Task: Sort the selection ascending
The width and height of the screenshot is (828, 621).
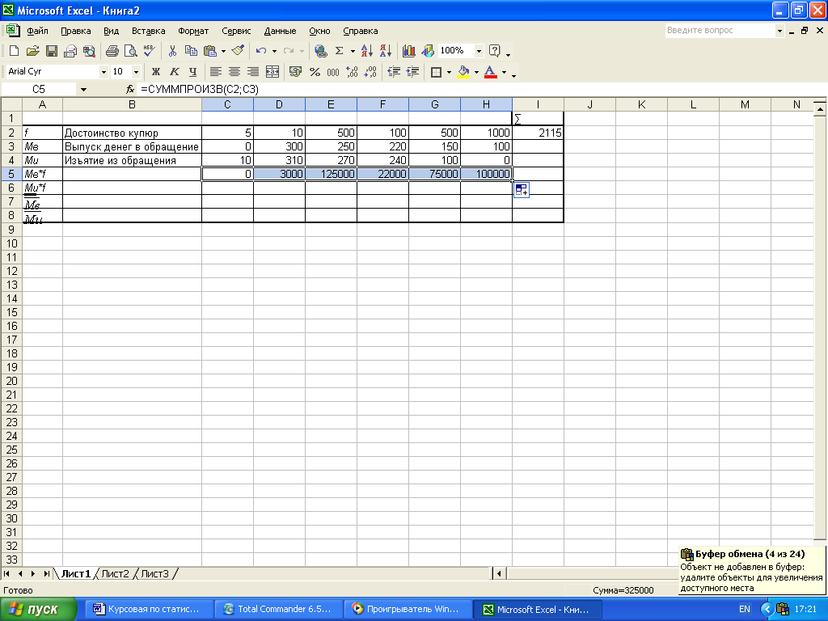Action: (x=366, y=51)
